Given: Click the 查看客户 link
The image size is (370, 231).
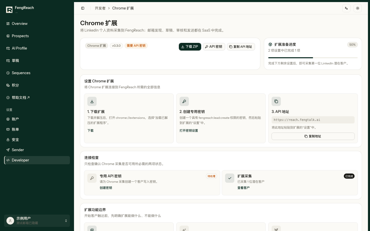Looking at the screenshot, I should (x=244, y=188).
